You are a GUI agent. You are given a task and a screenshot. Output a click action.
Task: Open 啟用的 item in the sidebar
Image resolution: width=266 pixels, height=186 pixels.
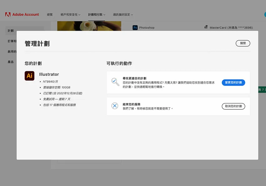point(12,52)
